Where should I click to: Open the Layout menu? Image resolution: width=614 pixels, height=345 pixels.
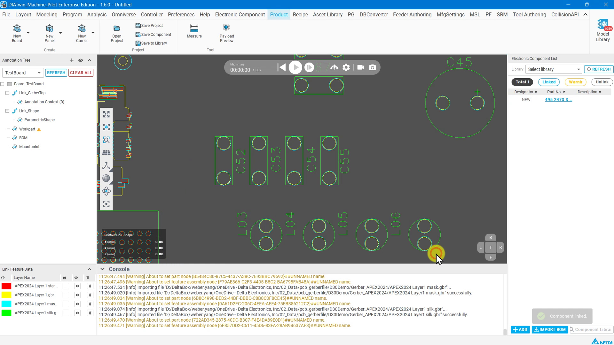tap(23, 15)
